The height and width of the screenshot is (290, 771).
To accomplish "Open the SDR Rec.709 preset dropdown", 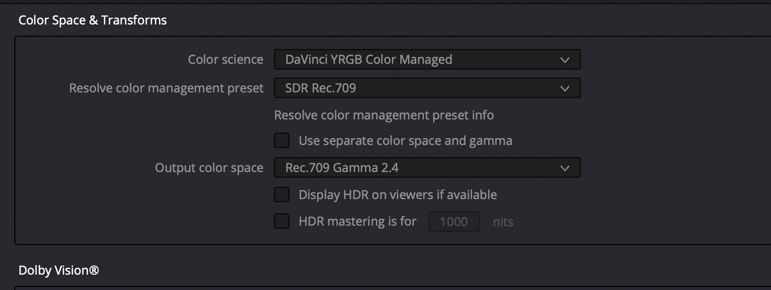I will click(x=427, y=88).
